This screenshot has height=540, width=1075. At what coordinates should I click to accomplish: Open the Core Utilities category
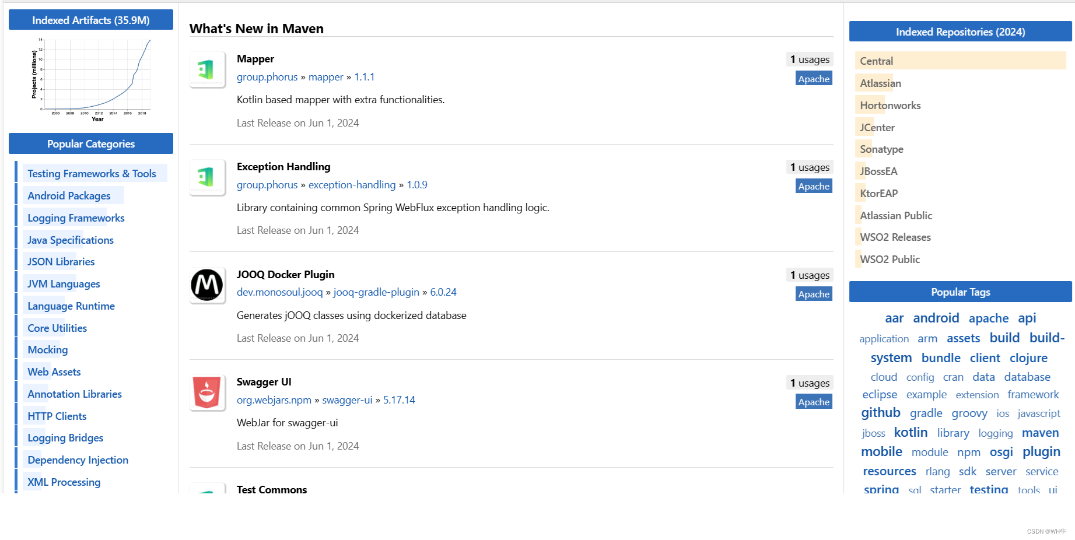pyautogui.click(x=57, y=328)
